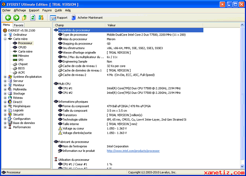246x176 pixels.
Task: Select Processeur under Carte mère
Action: pyautogui.click(x=25, y=43)
